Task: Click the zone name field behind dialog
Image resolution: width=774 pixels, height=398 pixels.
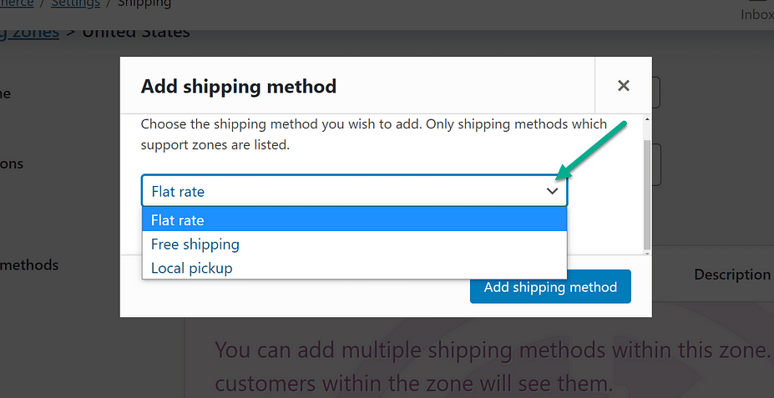Action: coord(655,93)
